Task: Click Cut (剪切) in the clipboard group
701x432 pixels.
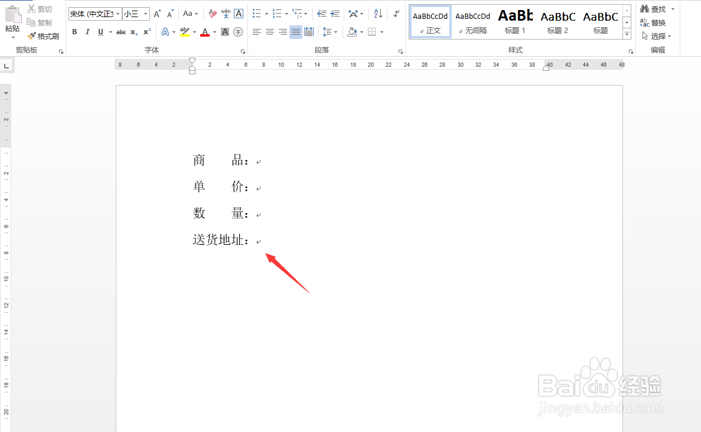Action: tap(40, 9)
